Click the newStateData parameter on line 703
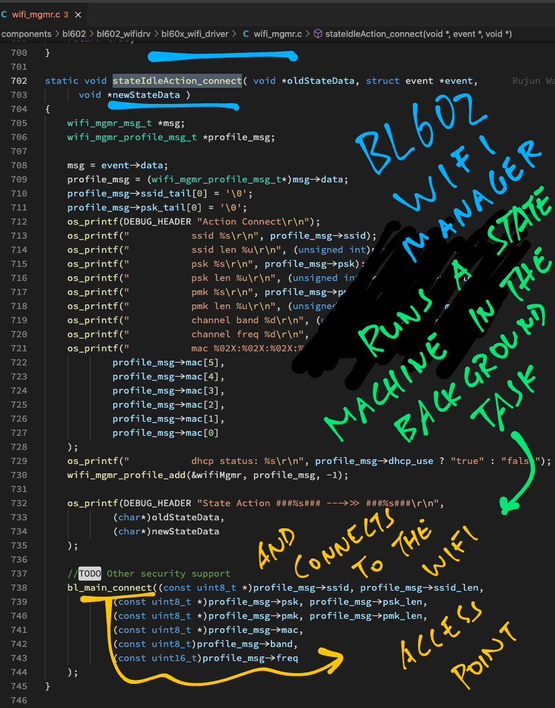 [x=146, y=95]
